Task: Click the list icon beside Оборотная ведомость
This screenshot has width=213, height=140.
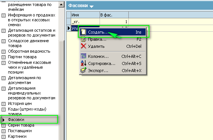Action: (3, 52)
